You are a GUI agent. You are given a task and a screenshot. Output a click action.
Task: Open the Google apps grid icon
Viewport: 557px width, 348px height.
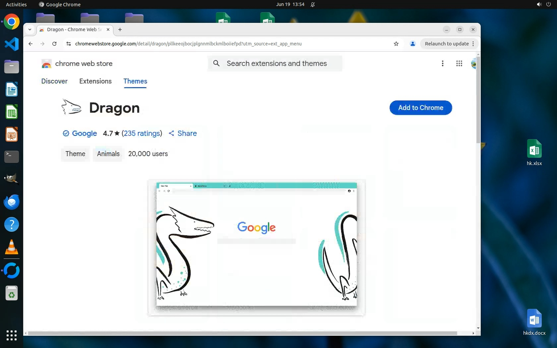[459, 63]
